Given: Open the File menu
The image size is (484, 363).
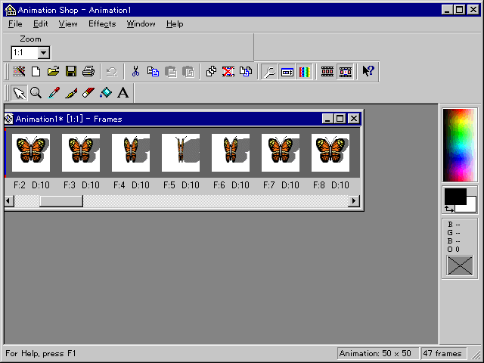Looking at the screenshot, I should (15, 24).
